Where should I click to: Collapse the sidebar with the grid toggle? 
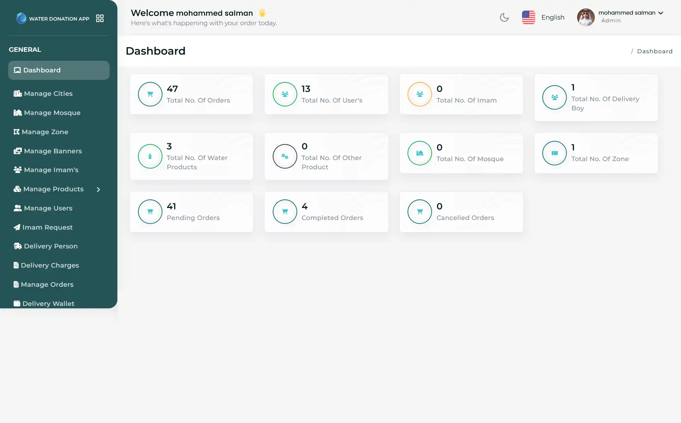(99, 18)
